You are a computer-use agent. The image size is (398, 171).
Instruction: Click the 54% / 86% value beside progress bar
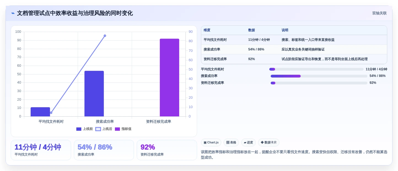[x=378, y=76]
